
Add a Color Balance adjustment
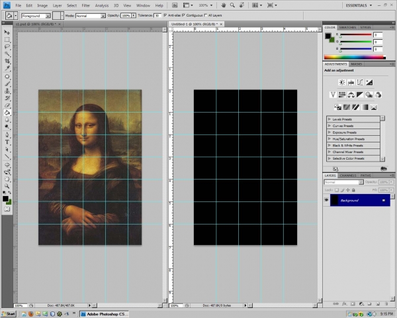[351, 95]
